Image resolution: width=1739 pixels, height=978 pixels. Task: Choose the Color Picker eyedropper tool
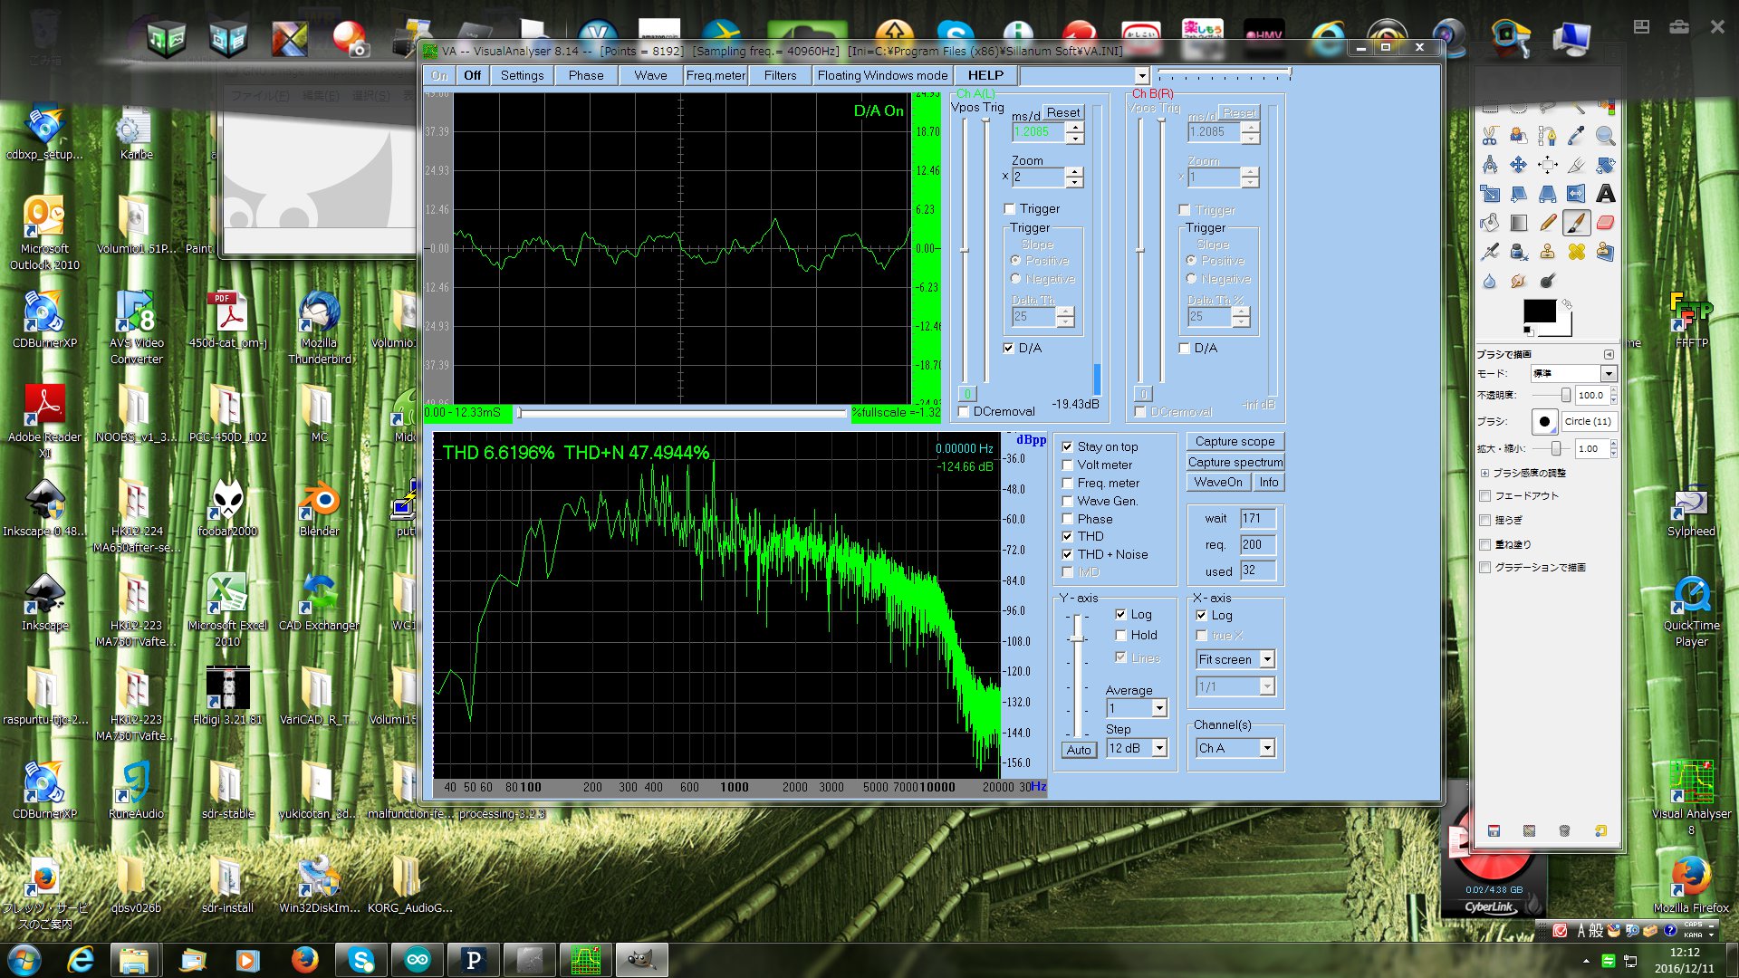click(1576, 134)
